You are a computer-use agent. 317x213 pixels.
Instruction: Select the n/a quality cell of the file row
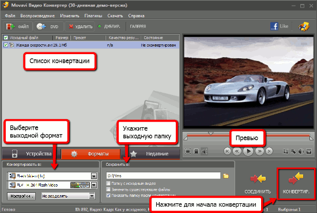click(110, 45)
